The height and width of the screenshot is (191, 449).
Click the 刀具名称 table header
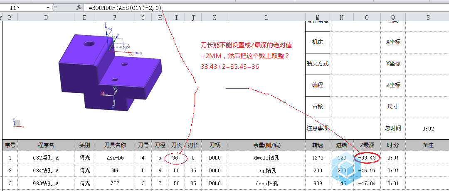pyautogui.click(x=115, y=145)
